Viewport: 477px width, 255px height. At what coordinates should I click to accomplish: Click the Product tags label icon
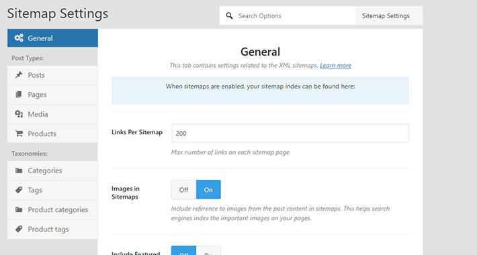coord(19,229)
